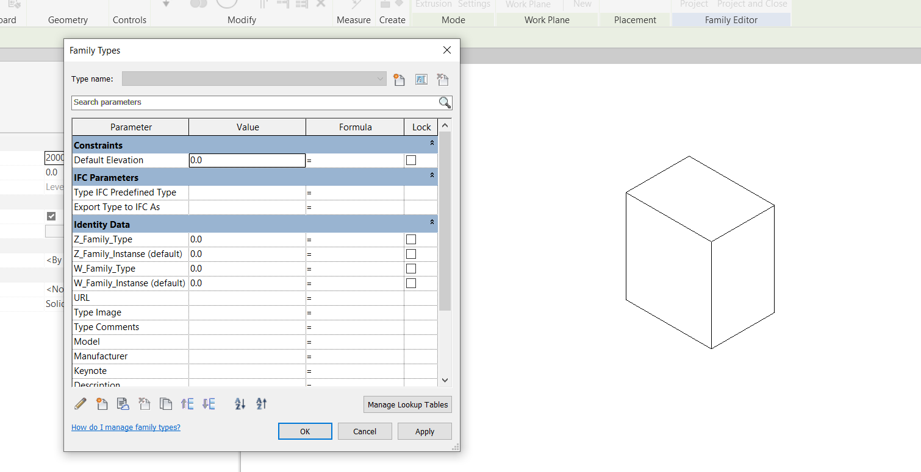Sort parameters in ascending order
921x472 pixels.
tap(239, 404)
